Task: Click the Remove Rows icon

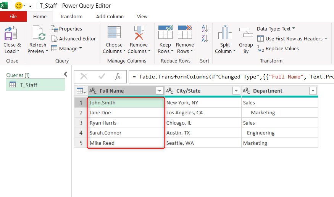Action: coord(185,32)
